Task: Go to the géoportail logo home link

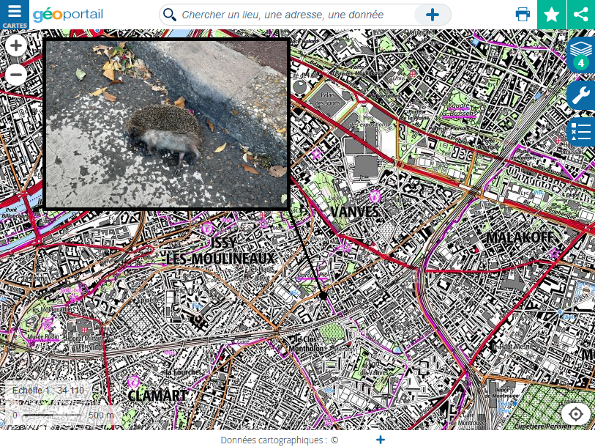Action: click(x=68, y=15)
